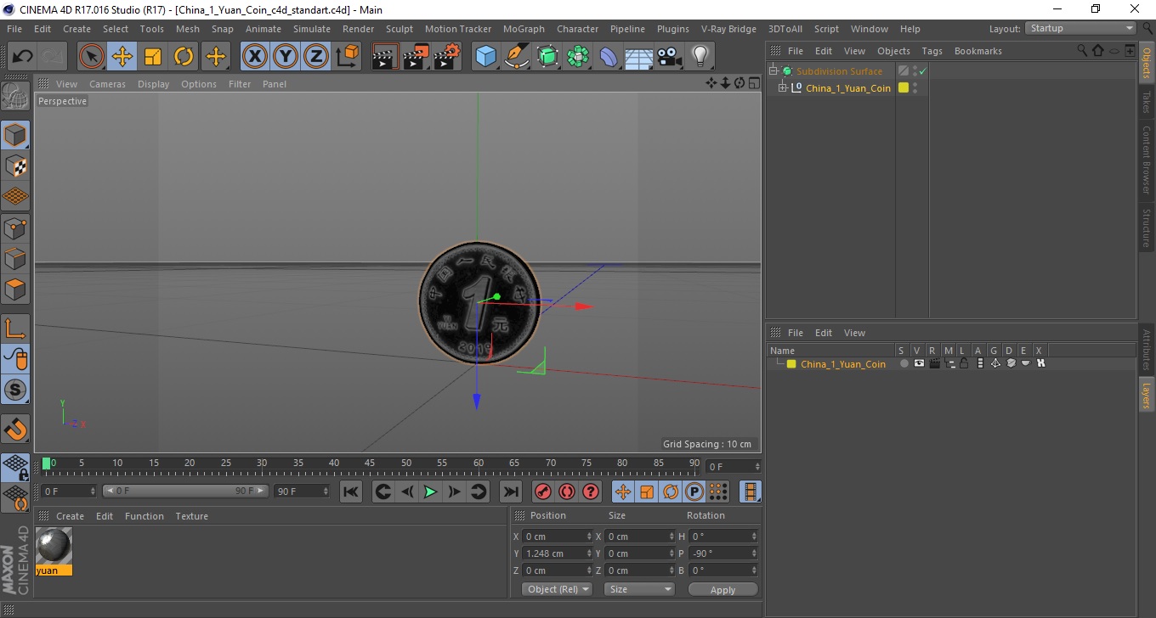Render the current view
The image size is (1156, 618).
pos(386,57)
